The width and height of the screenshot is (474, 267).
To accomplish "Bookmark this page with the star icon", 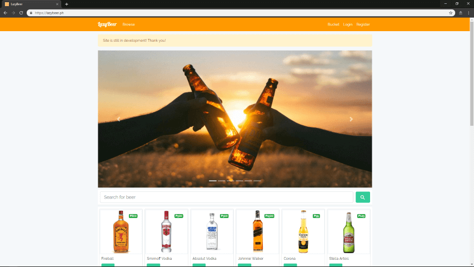I will click(451, 13).
